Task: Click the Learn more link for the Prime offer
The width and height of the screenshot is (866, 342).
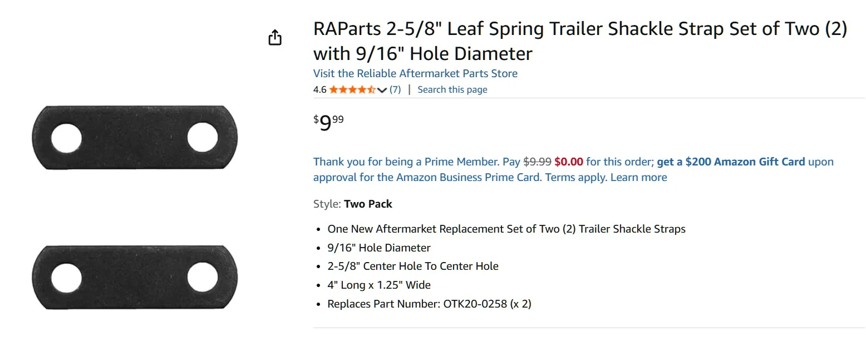Action: pos(639,177)
